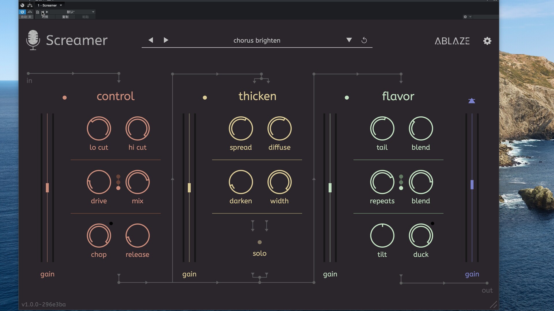
Task: Click the copy button in host bar
Action: click(x=65, y=17)
